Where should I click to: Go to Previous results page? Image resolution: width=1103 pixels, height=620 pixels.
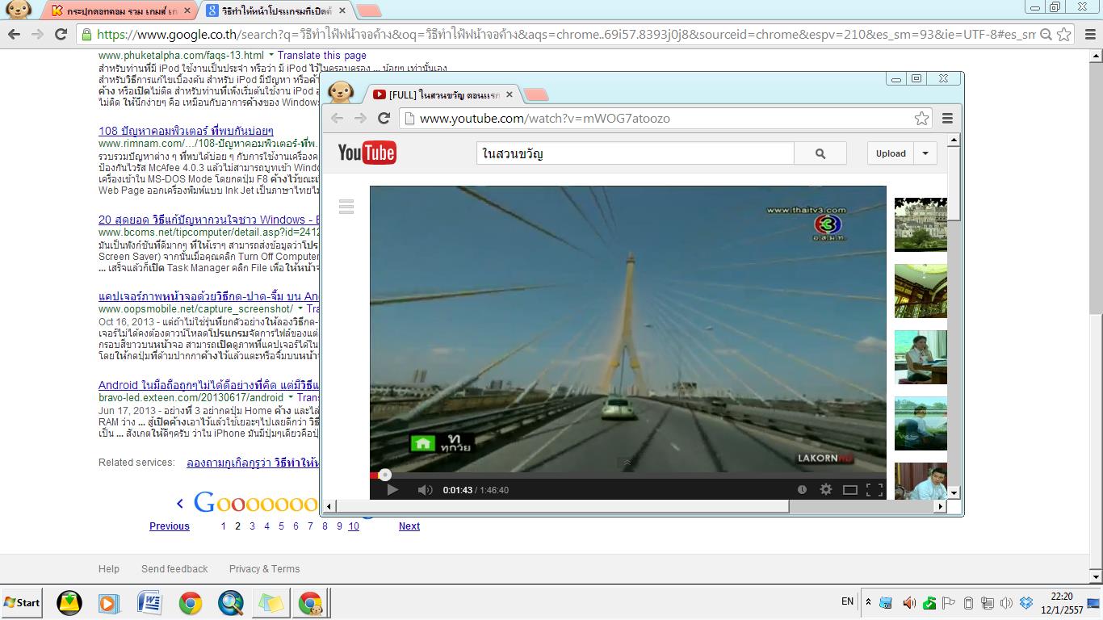point(170,526)
